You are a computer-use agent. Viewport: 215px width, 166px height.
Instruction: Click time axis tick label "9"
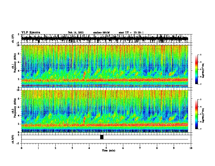point(174,148)
